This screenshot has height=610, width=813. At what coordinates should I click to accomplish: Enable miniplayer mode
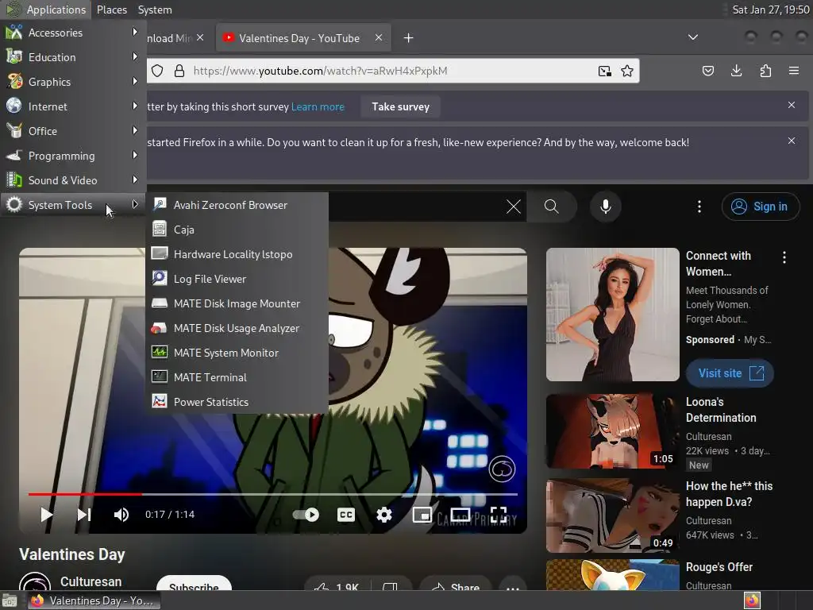422,515
